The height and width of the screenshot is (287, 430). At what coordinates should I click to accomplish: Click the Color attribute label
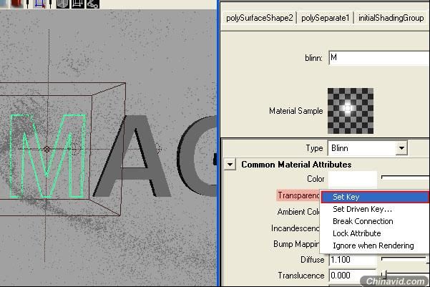tap(316, 179)
